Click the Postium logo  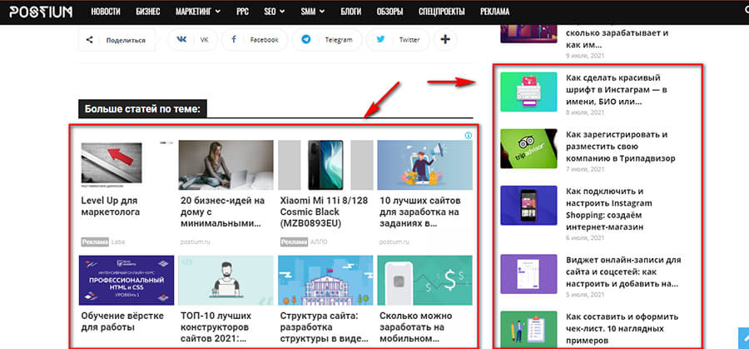coord(42,12)
